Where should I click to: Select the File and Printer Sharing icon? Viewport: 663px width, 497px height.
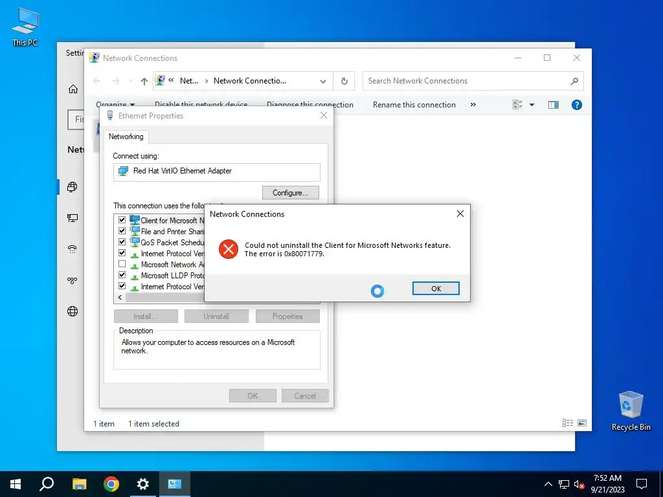[135, 231]
